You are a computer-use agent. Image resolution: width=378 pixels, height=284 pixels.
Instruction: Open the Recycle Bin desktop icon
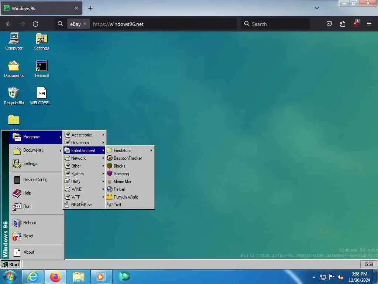click(14, 96)
